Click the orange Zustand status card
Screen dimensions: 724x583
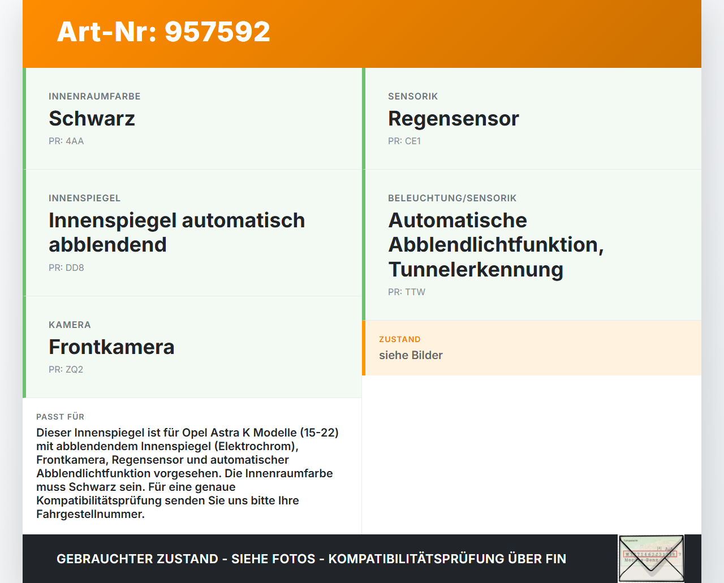[532, 348]
